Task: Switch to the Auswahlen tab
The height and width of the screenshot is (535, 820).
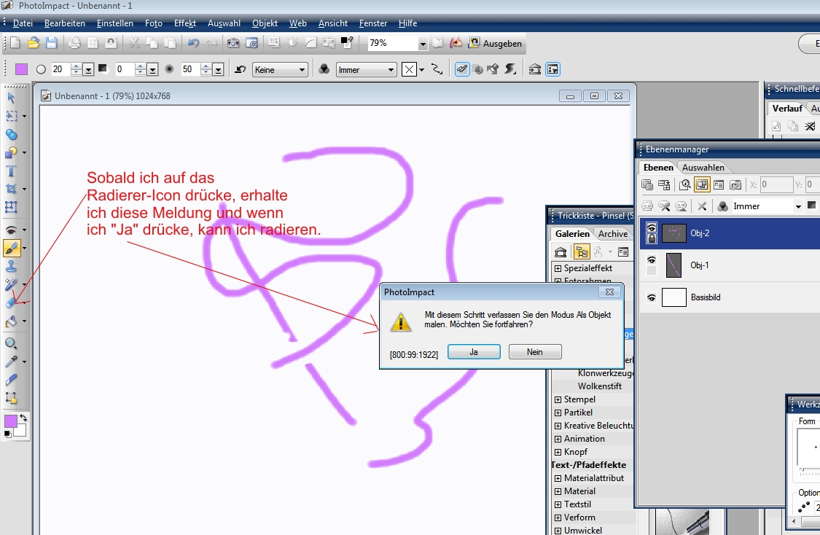Action: coord(703,168)
